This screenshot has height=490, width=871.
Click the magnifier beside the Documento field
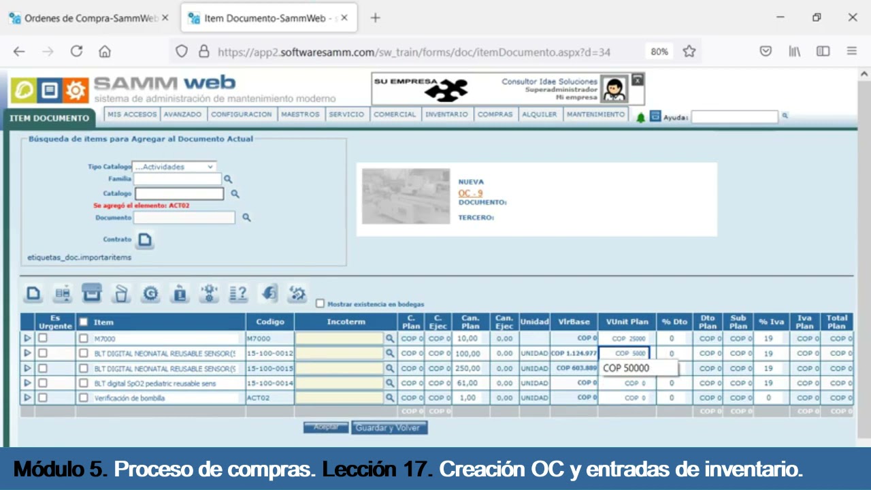point(246,218)
